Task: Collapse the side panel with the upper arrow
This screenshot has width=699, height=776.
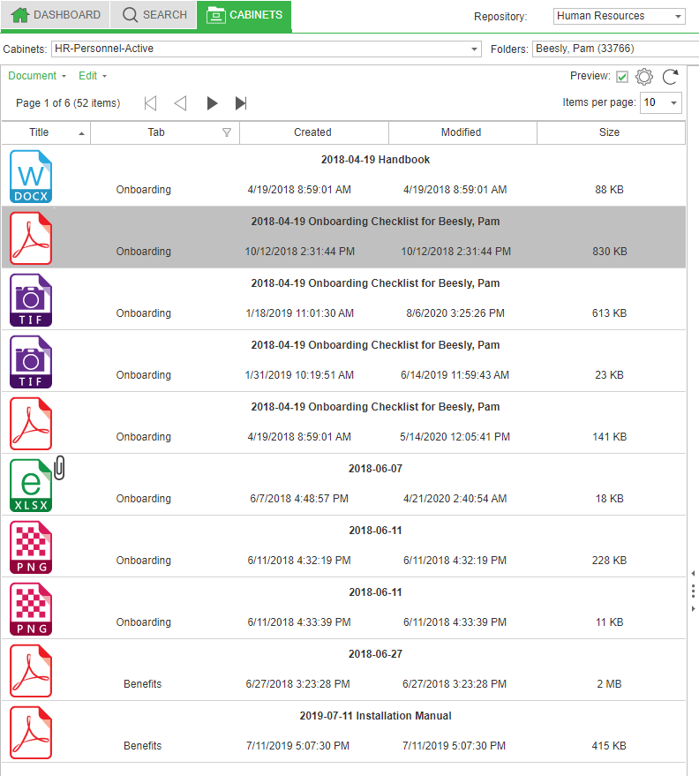Action: pyautogui.click(x=693, y=573)
